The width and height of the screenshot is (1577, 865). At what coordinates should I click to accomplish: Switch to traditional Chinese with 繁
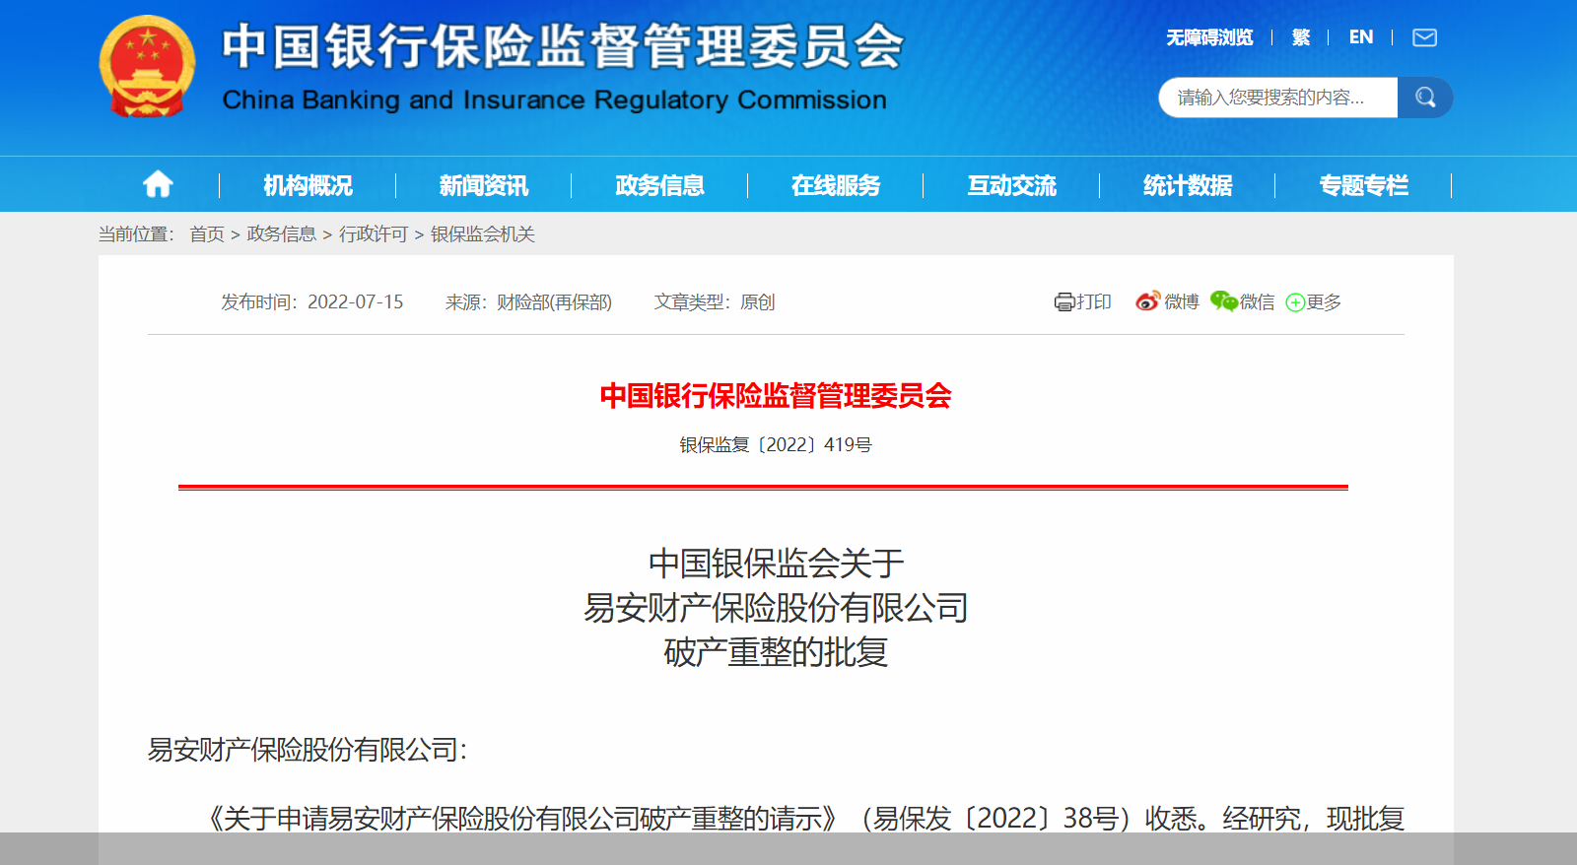pyautogui.click(x=1301, y=37)
